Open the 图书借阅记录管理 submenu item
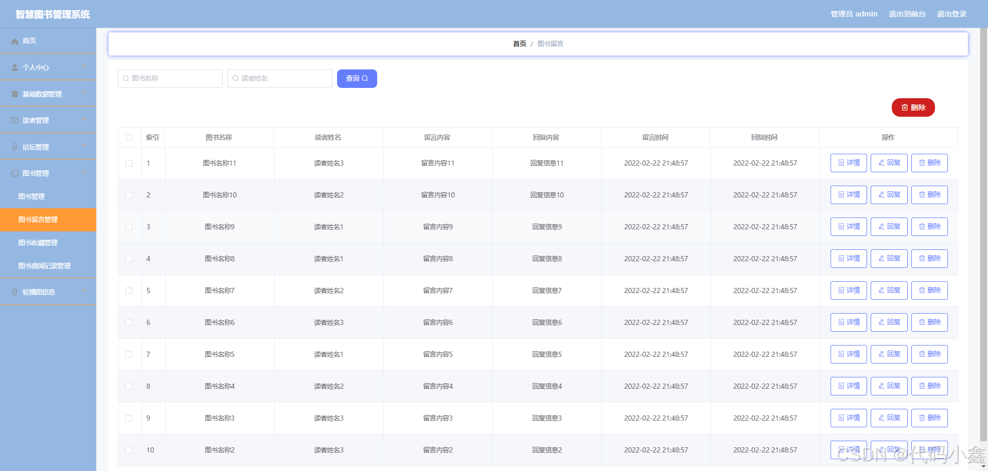Screen dimensions: 988x471 [48, 266]
